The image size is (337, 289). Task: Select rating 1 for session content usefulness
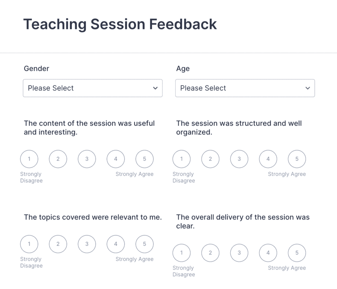(x=29, y=159)
